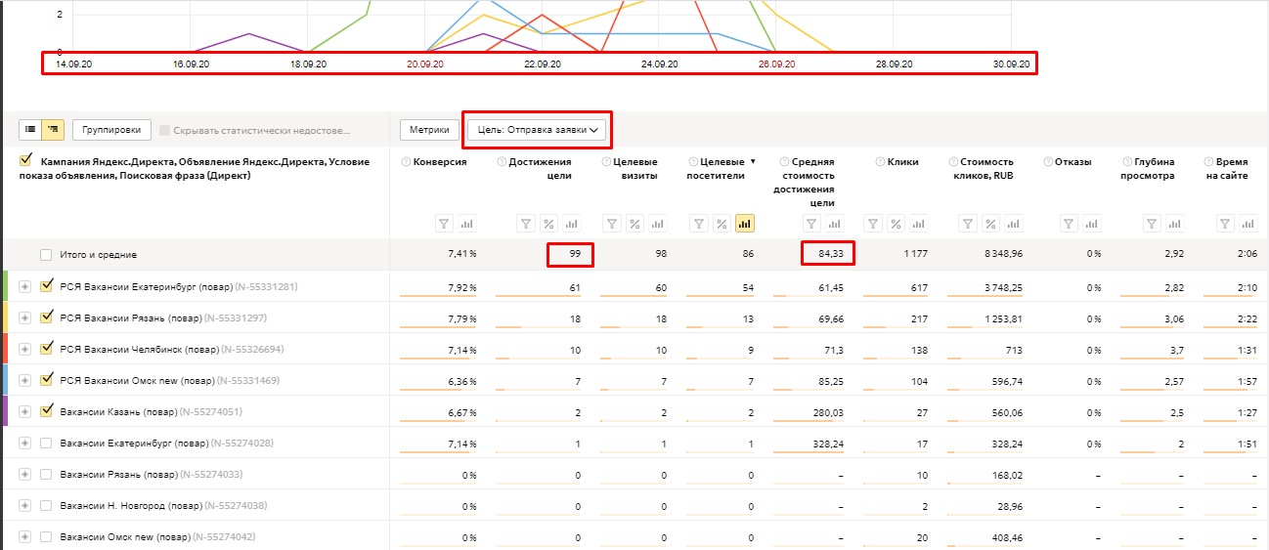The width and height of the screenshot is (1269, 550).
Task: Check the Итого и средние row
Action: 46,255
